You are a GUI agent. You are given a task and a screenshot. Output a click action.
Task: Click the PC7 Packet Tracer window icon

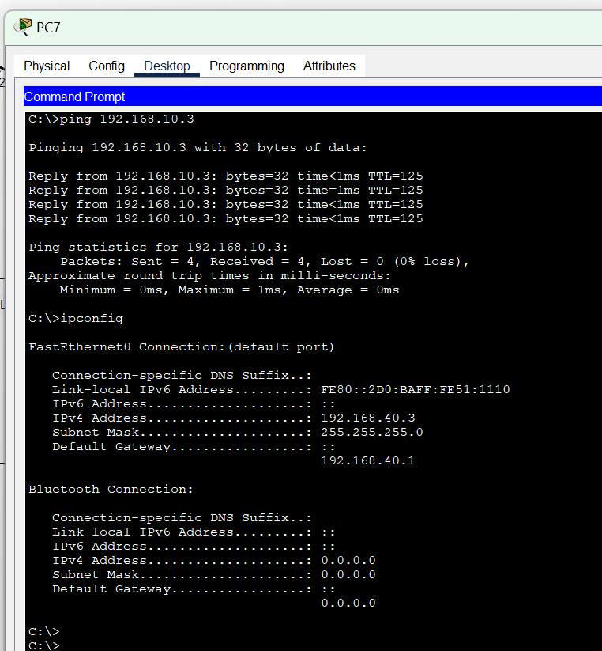pos(23,27)
